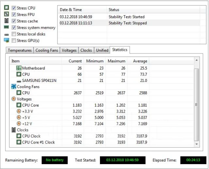Uncheck the Stress system memory checkbox

14,27
